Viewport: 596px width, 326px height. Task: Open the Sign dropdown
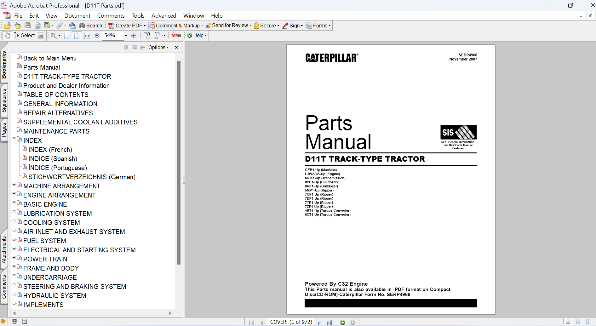tap(293, 26)
